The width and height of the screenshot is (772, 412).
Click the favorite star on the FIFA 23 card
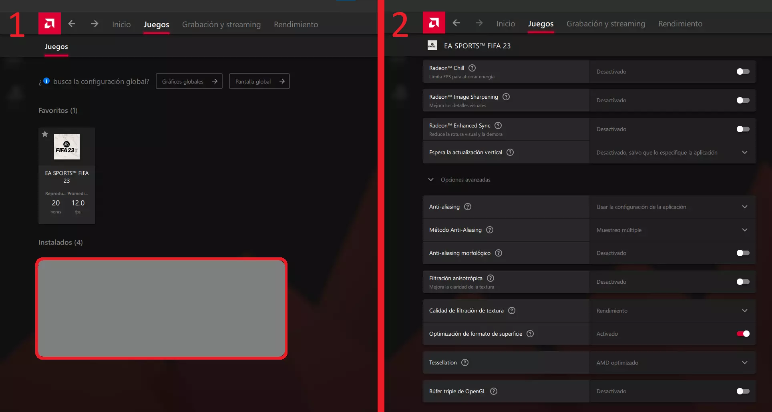coord(45,134)
